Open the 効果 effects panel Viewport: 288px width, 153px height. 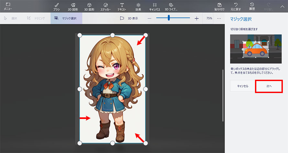(x=138, y=6)
